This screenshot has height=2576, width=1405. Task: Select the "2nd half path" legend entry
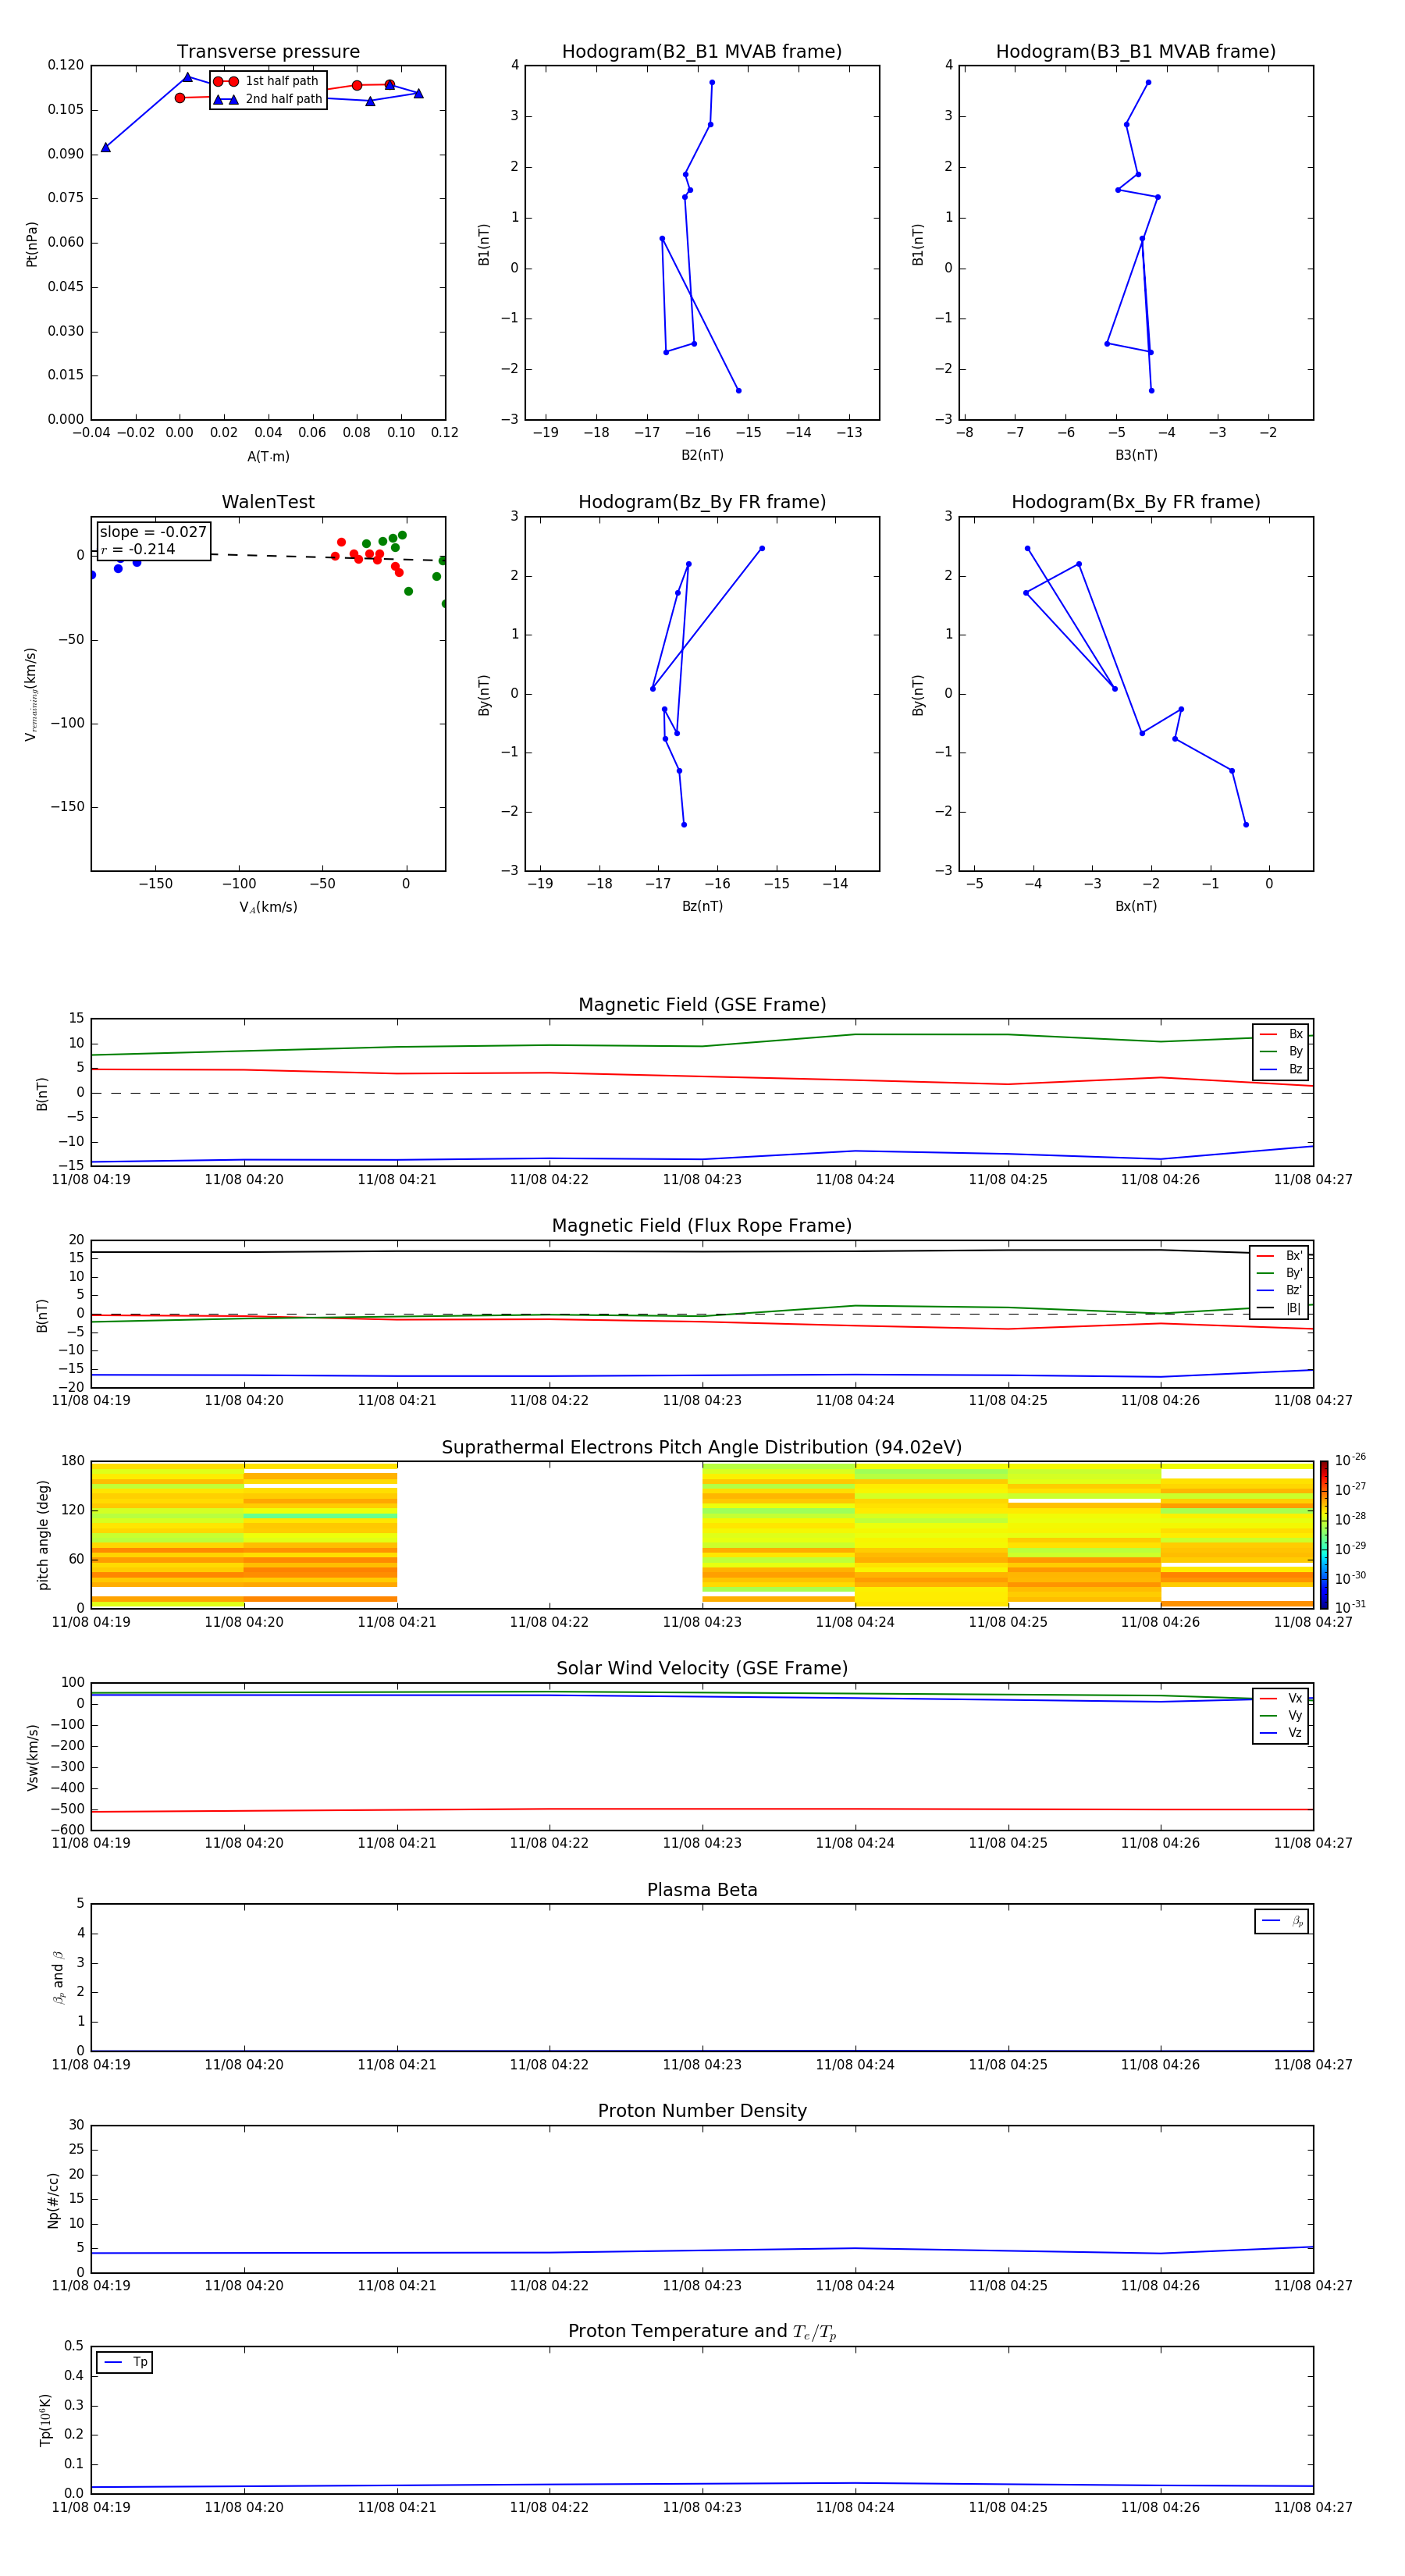268,99
